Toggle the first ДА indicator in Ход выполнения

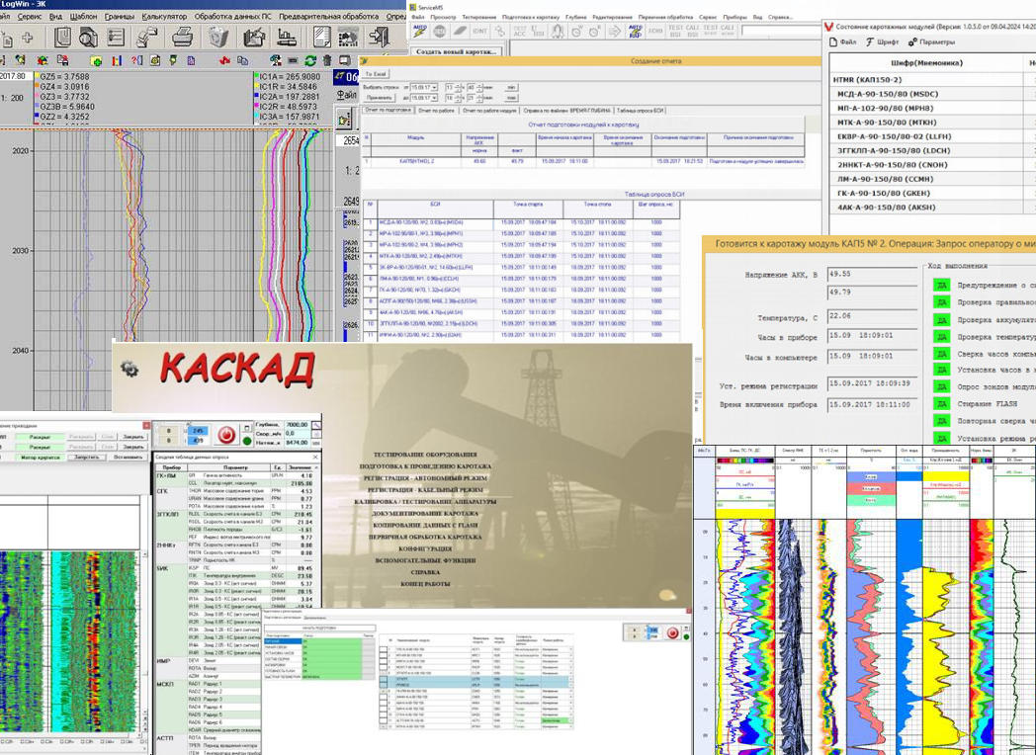click(x=941, y=285)
